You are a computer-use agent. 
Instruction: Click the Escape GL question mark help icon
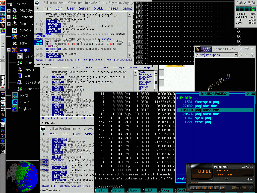tap(252, 55)
